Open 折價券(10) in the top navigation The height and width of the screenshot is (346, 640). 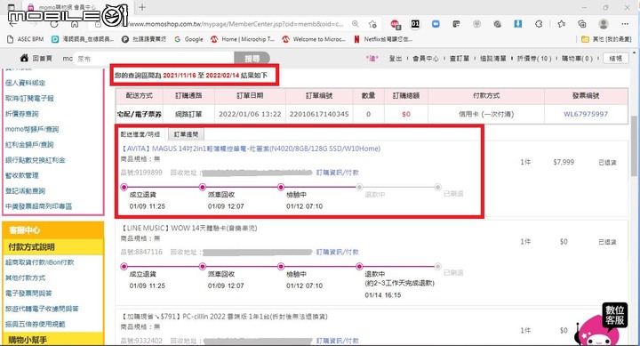click(x=534, y=59)
